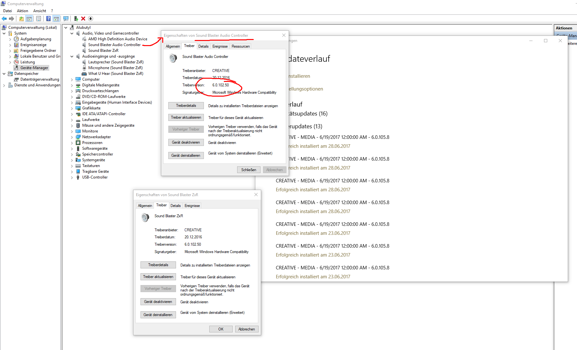This screenshot has height=350, width=577.
Task: Click OK in Sound Blaster ZxR dialog
Action: [221, 329]
